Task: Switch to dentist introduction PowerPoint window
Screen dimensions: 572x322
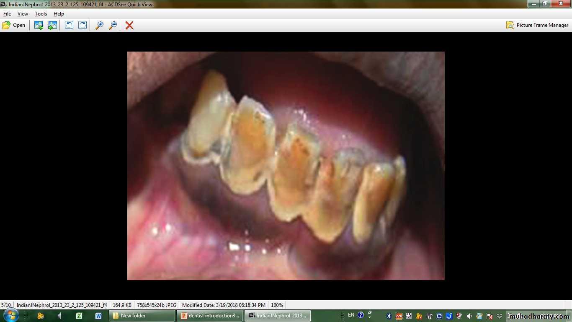Action: 210,316
